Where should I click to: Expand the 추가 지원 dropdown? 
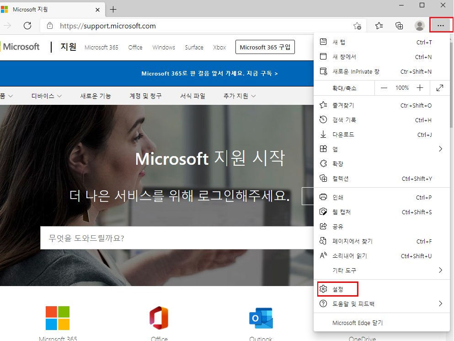[x=240, y=96]
